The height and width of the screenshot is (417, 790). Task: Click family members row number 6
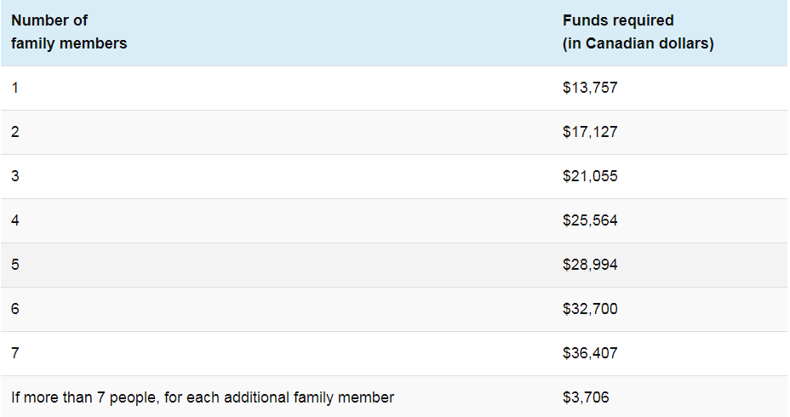point(15,309)
